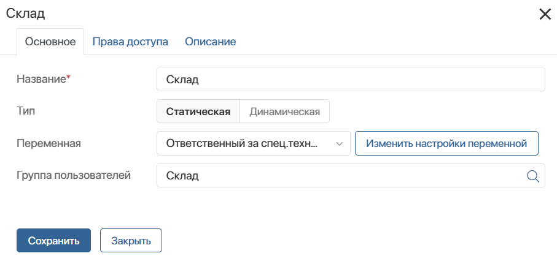Close the Склад dialog with X icon
The width and height of the screenshot is (557, 256).
tap(545, 14)
